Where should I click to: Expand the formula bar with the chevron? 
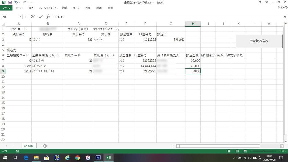pos(285,17)
